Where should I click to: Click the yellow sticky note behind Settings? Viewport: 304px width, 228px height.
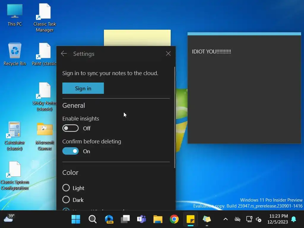[x=137, y=38]
